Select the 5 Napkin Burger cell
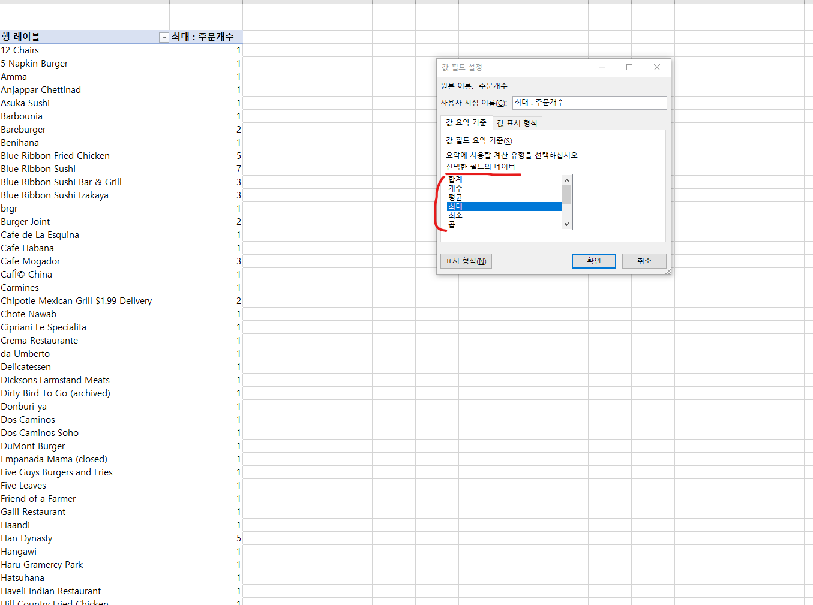 (85, 64)
